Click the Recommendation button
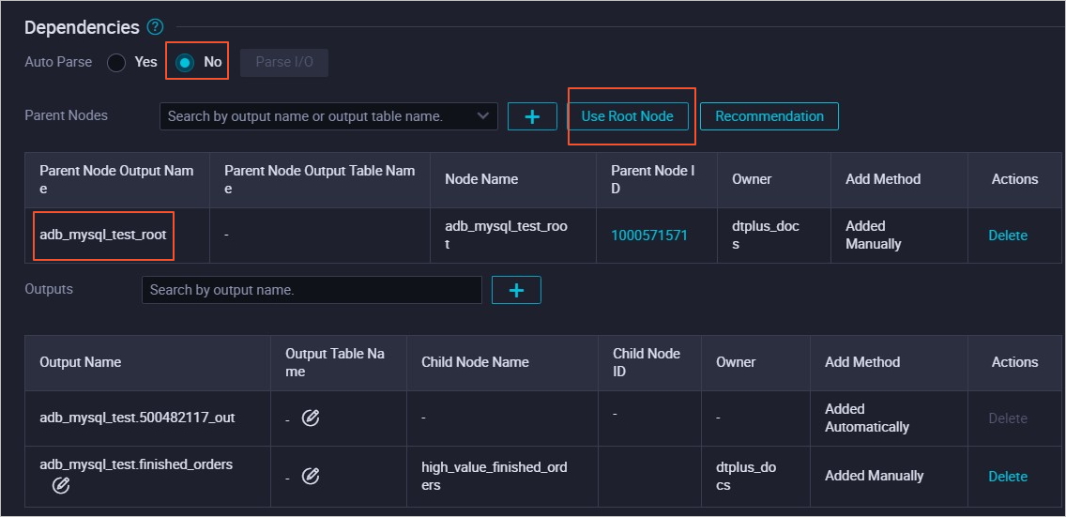This screenshot has height=517, width=1066. [x=769, y=116]
